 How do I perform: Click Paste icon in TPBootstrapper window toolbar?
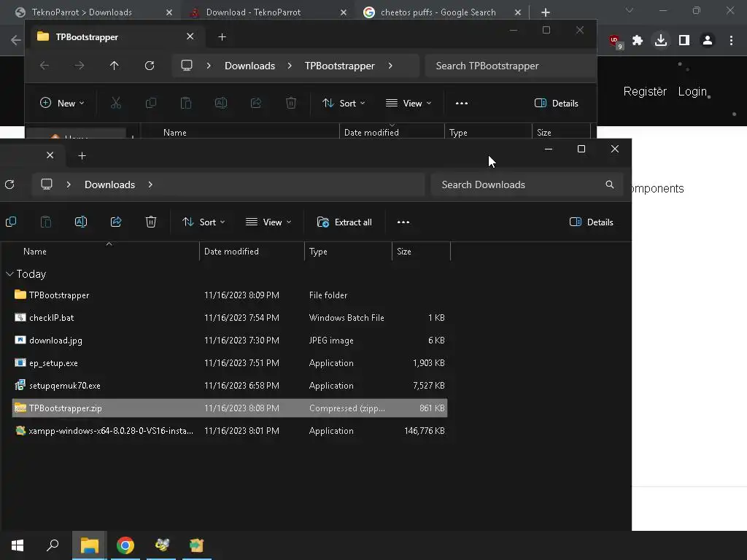(x=186, y=103)
